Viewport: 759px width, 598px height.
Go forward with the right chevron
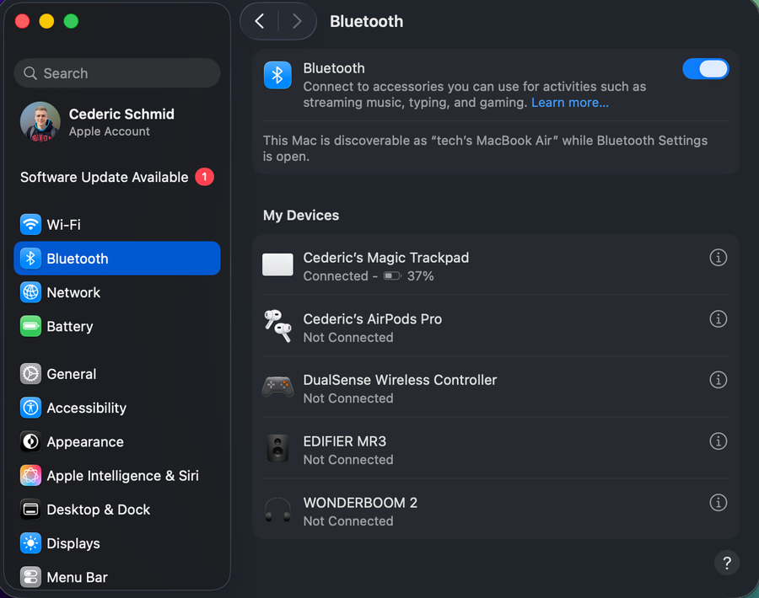(x=297, y=21)
